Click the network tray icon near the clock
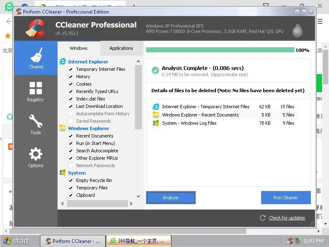Viewport: 329px width, 247px height. pyautogui.click(x=297, y=240)
